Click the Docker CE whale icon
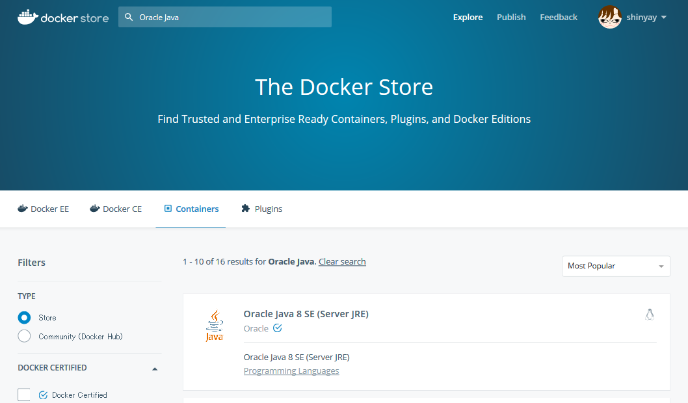688x403 pixels. tap(95, 208)
